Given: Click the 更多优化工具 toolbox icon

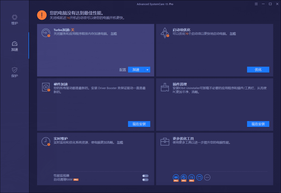Looking at the screenshot, I should (165, 142).
